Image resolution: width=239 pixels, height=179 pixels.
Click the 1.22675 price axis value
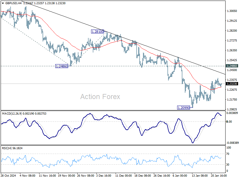tap(232, 90)
